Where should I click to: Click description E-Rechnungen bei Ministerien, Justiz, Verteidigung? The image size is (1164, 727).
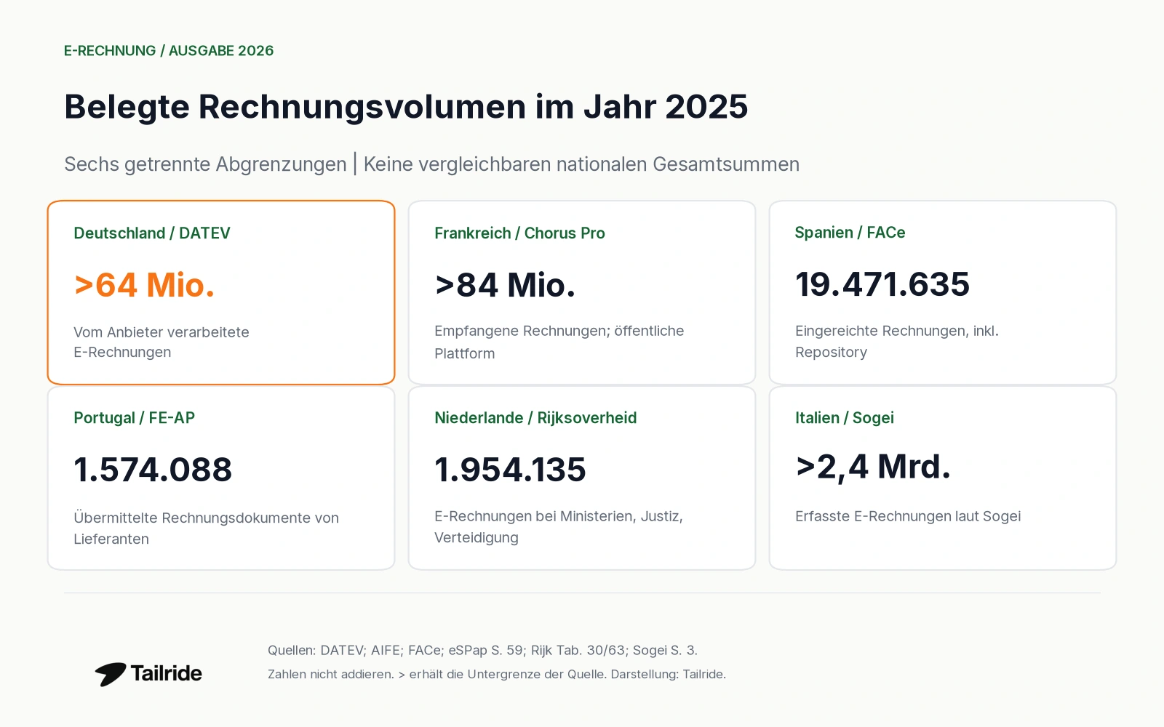click(x=559, y=527)
